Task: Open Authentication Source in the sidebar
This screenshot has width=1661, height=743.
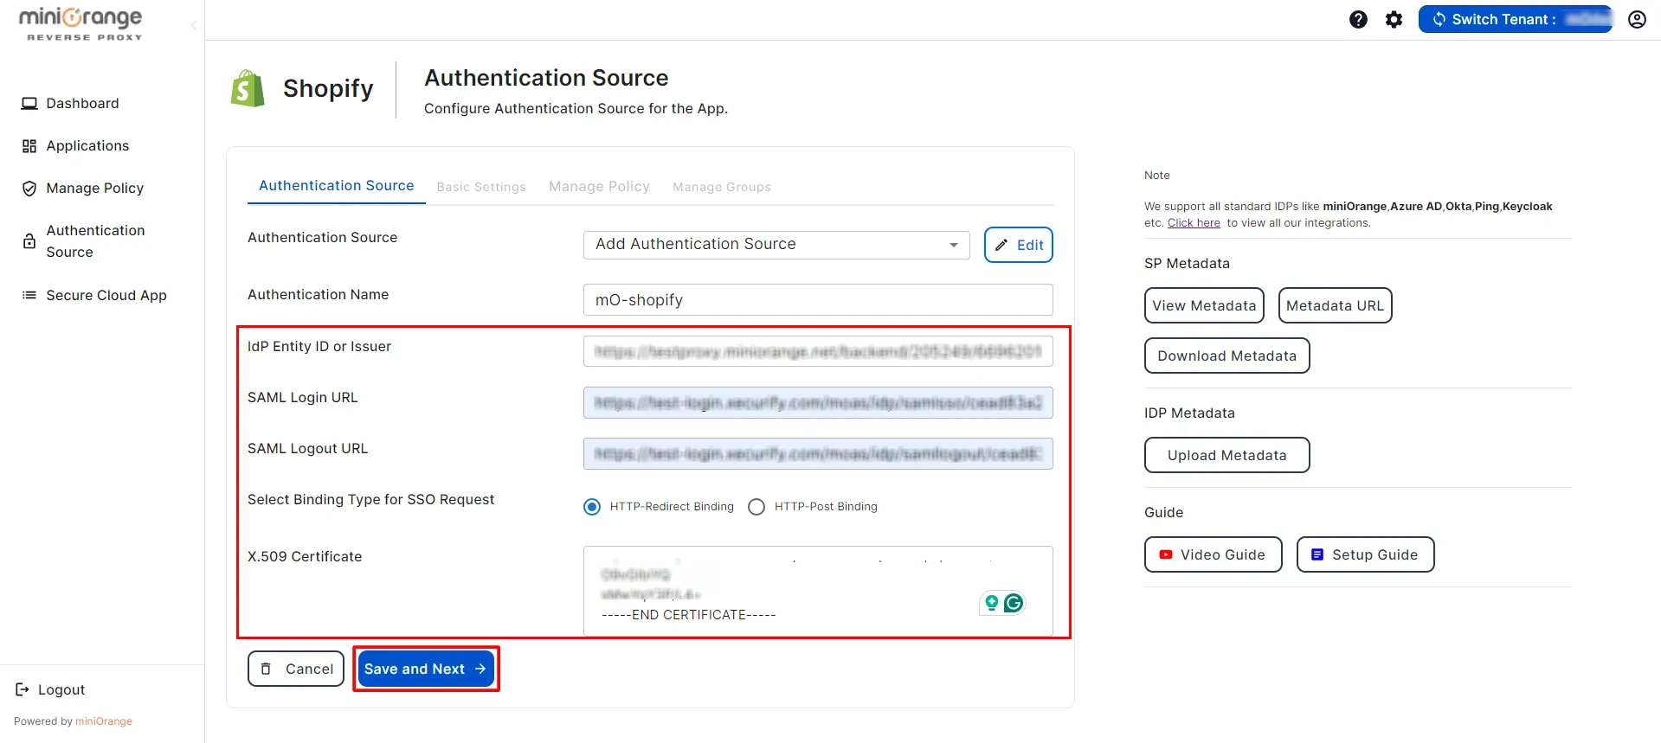Action: click(95, 241)
